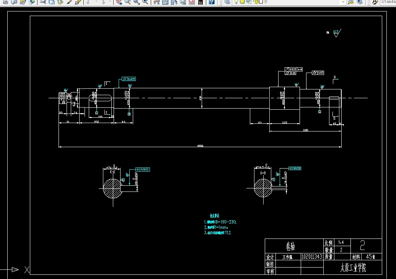396x279 pixels.
Task: Select the 135 dimension text
Action: (285, 123)
